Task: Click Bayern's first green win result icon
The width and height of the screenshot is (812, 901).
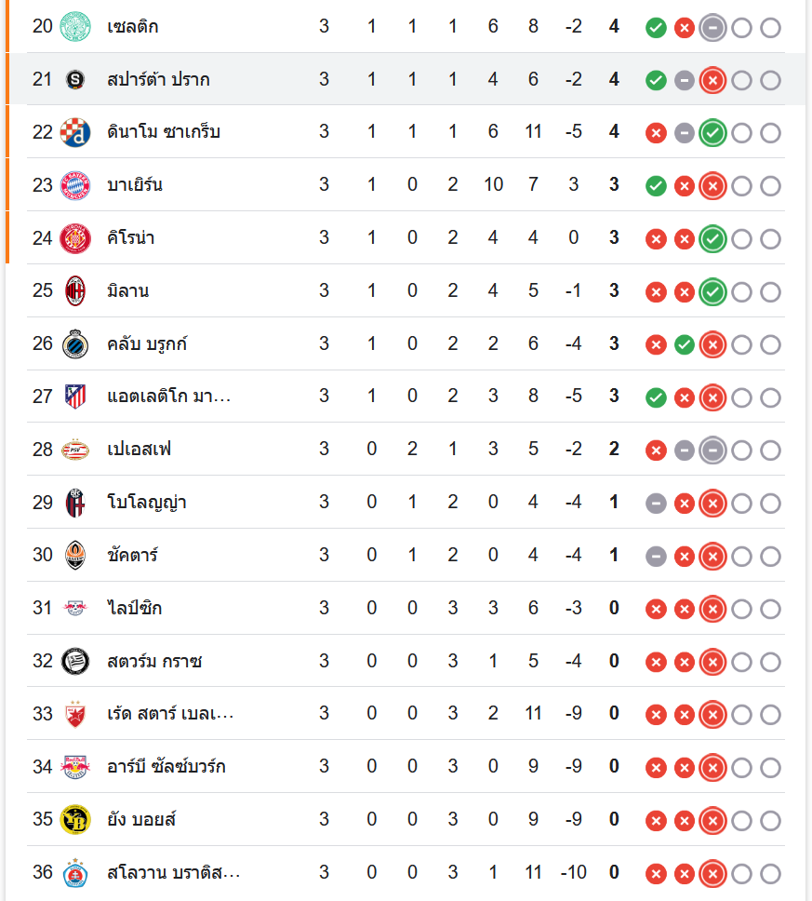Action: pos(656,186)
